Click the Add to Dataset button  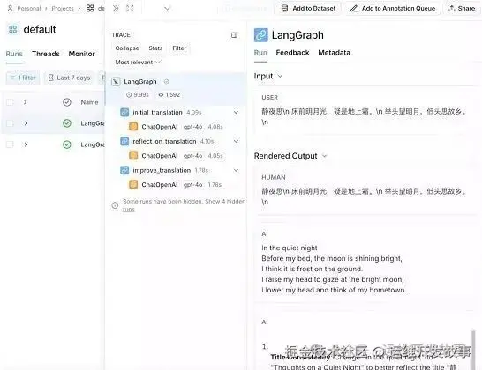tap(308, 8)
